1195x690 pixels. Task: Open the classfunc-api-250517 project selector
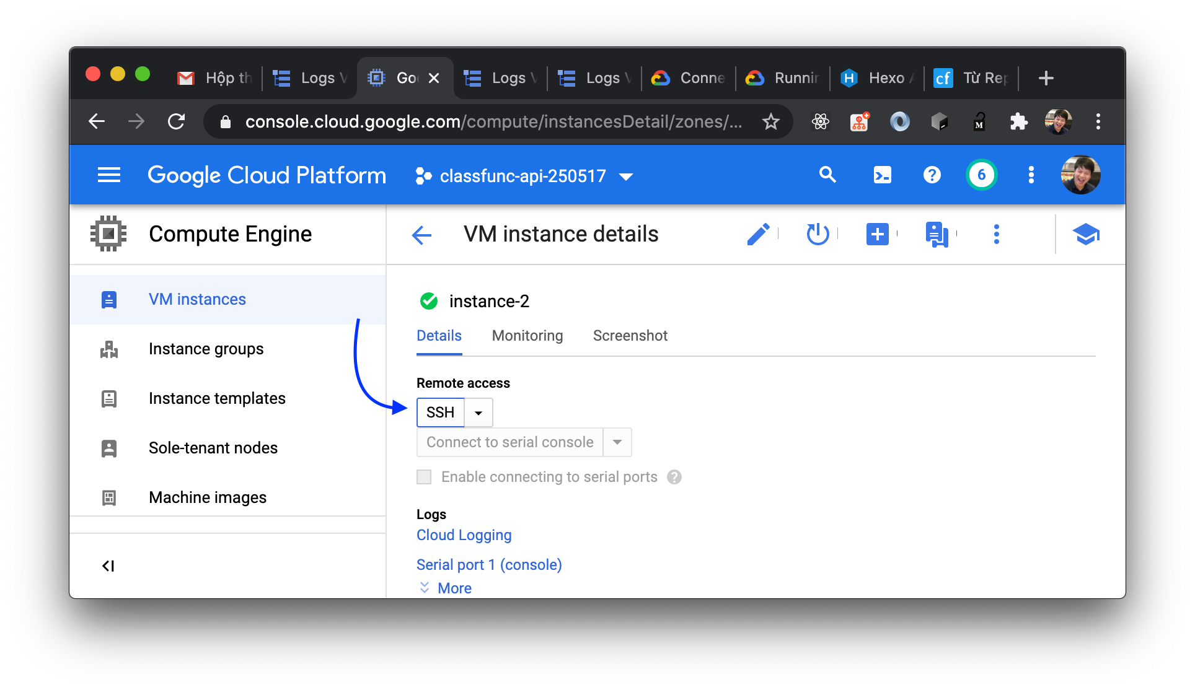[x=524, y=177]
